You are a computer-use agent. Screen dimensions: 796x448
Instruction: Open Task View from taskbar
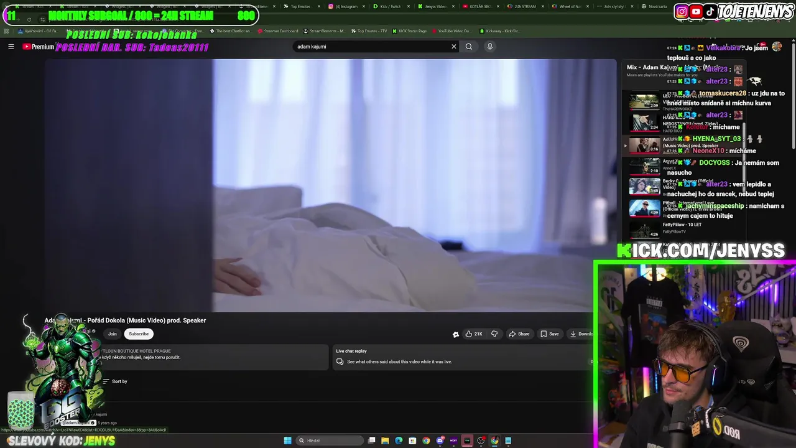coord(372,441)
